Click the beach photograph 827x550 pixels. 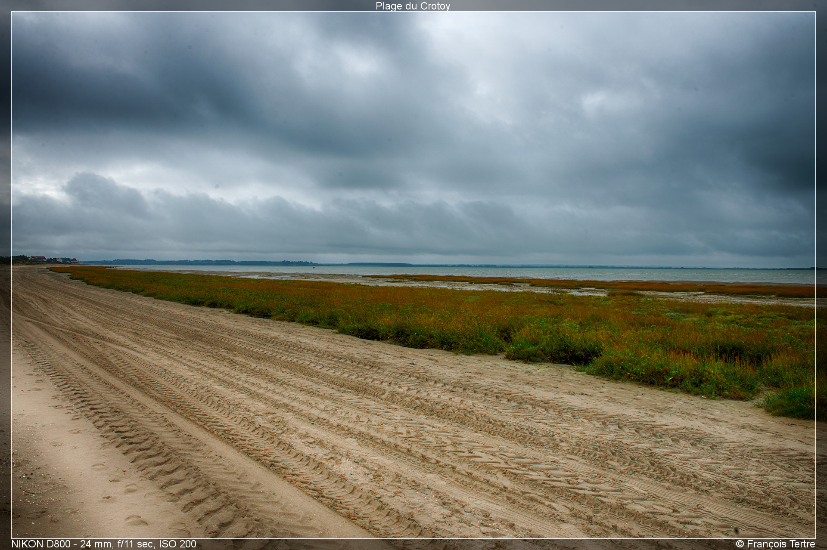[413, 275]
